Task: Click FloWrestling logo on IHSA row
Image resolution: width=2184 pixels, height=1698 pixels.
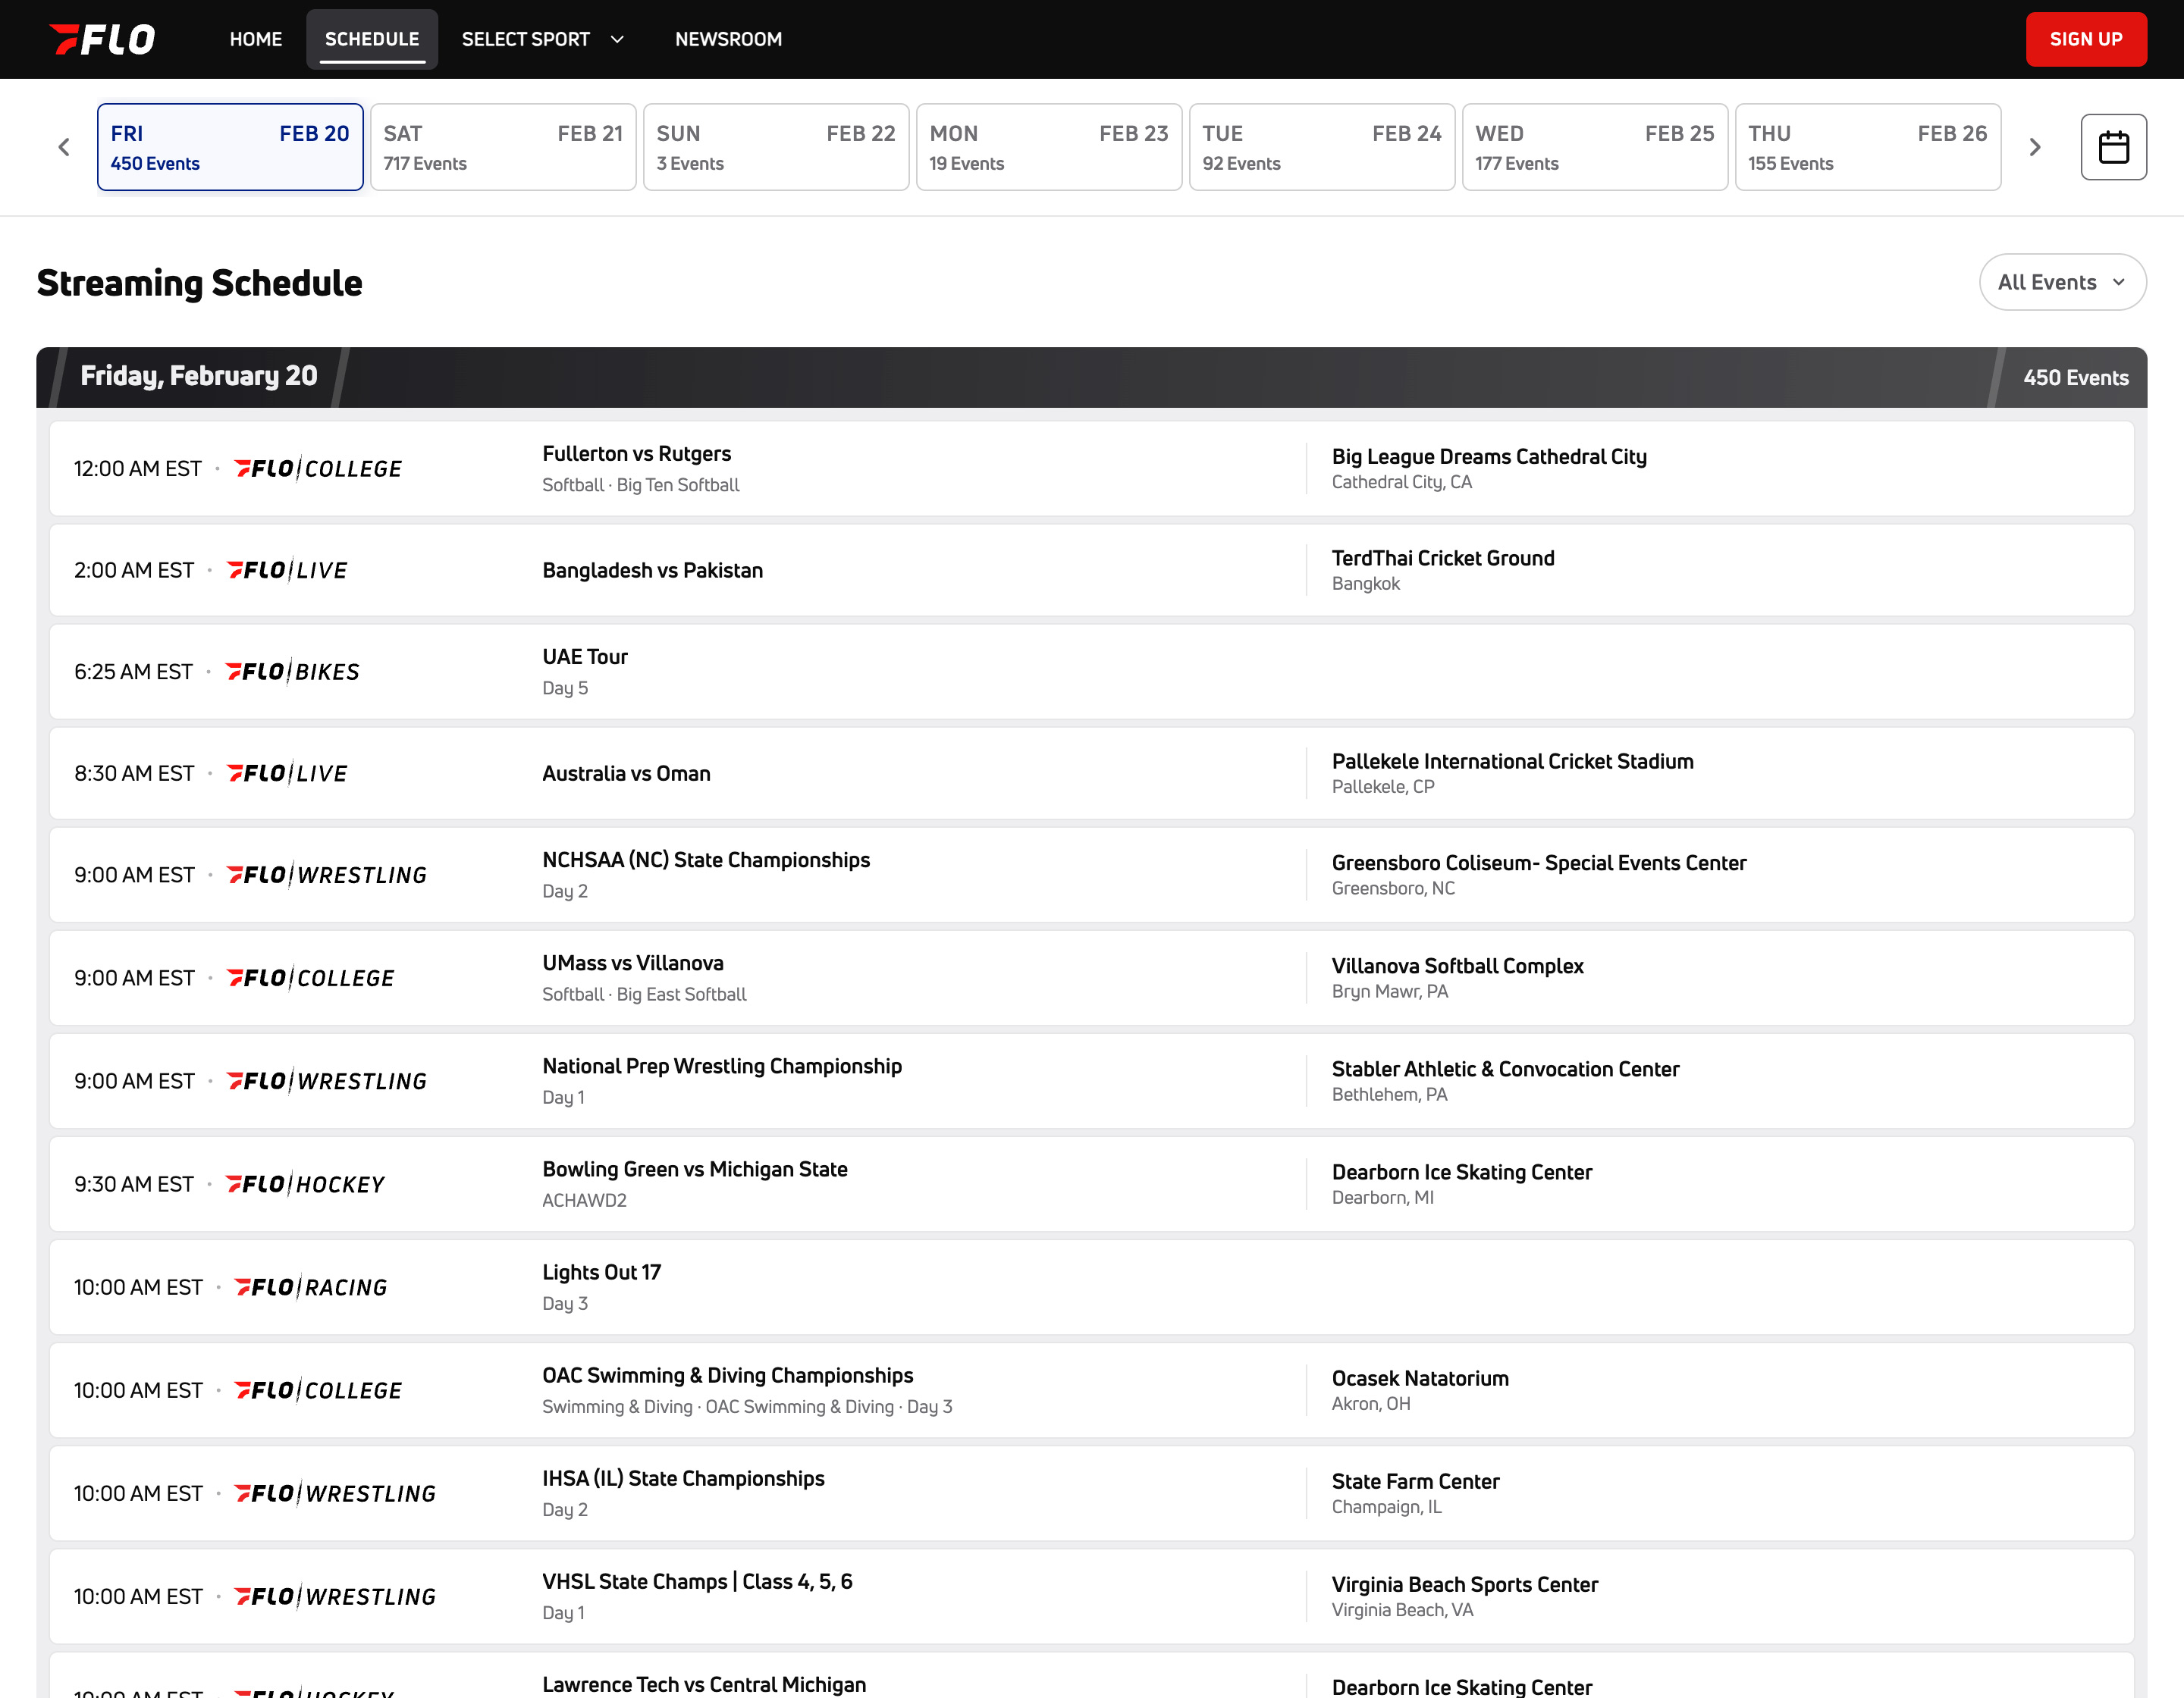Action: (x=335, y=1493)
